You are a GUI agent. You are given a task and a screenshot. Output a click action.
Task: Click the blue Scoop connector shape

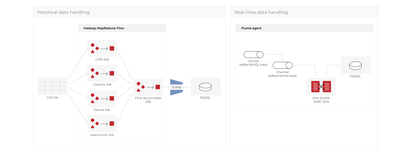coord(176,87)
